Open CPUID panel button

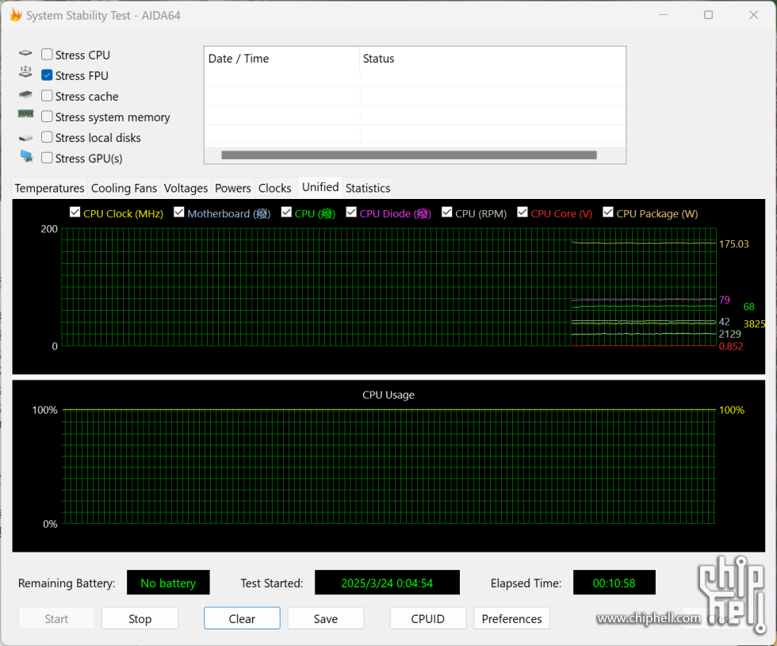(x=427, y=619)
